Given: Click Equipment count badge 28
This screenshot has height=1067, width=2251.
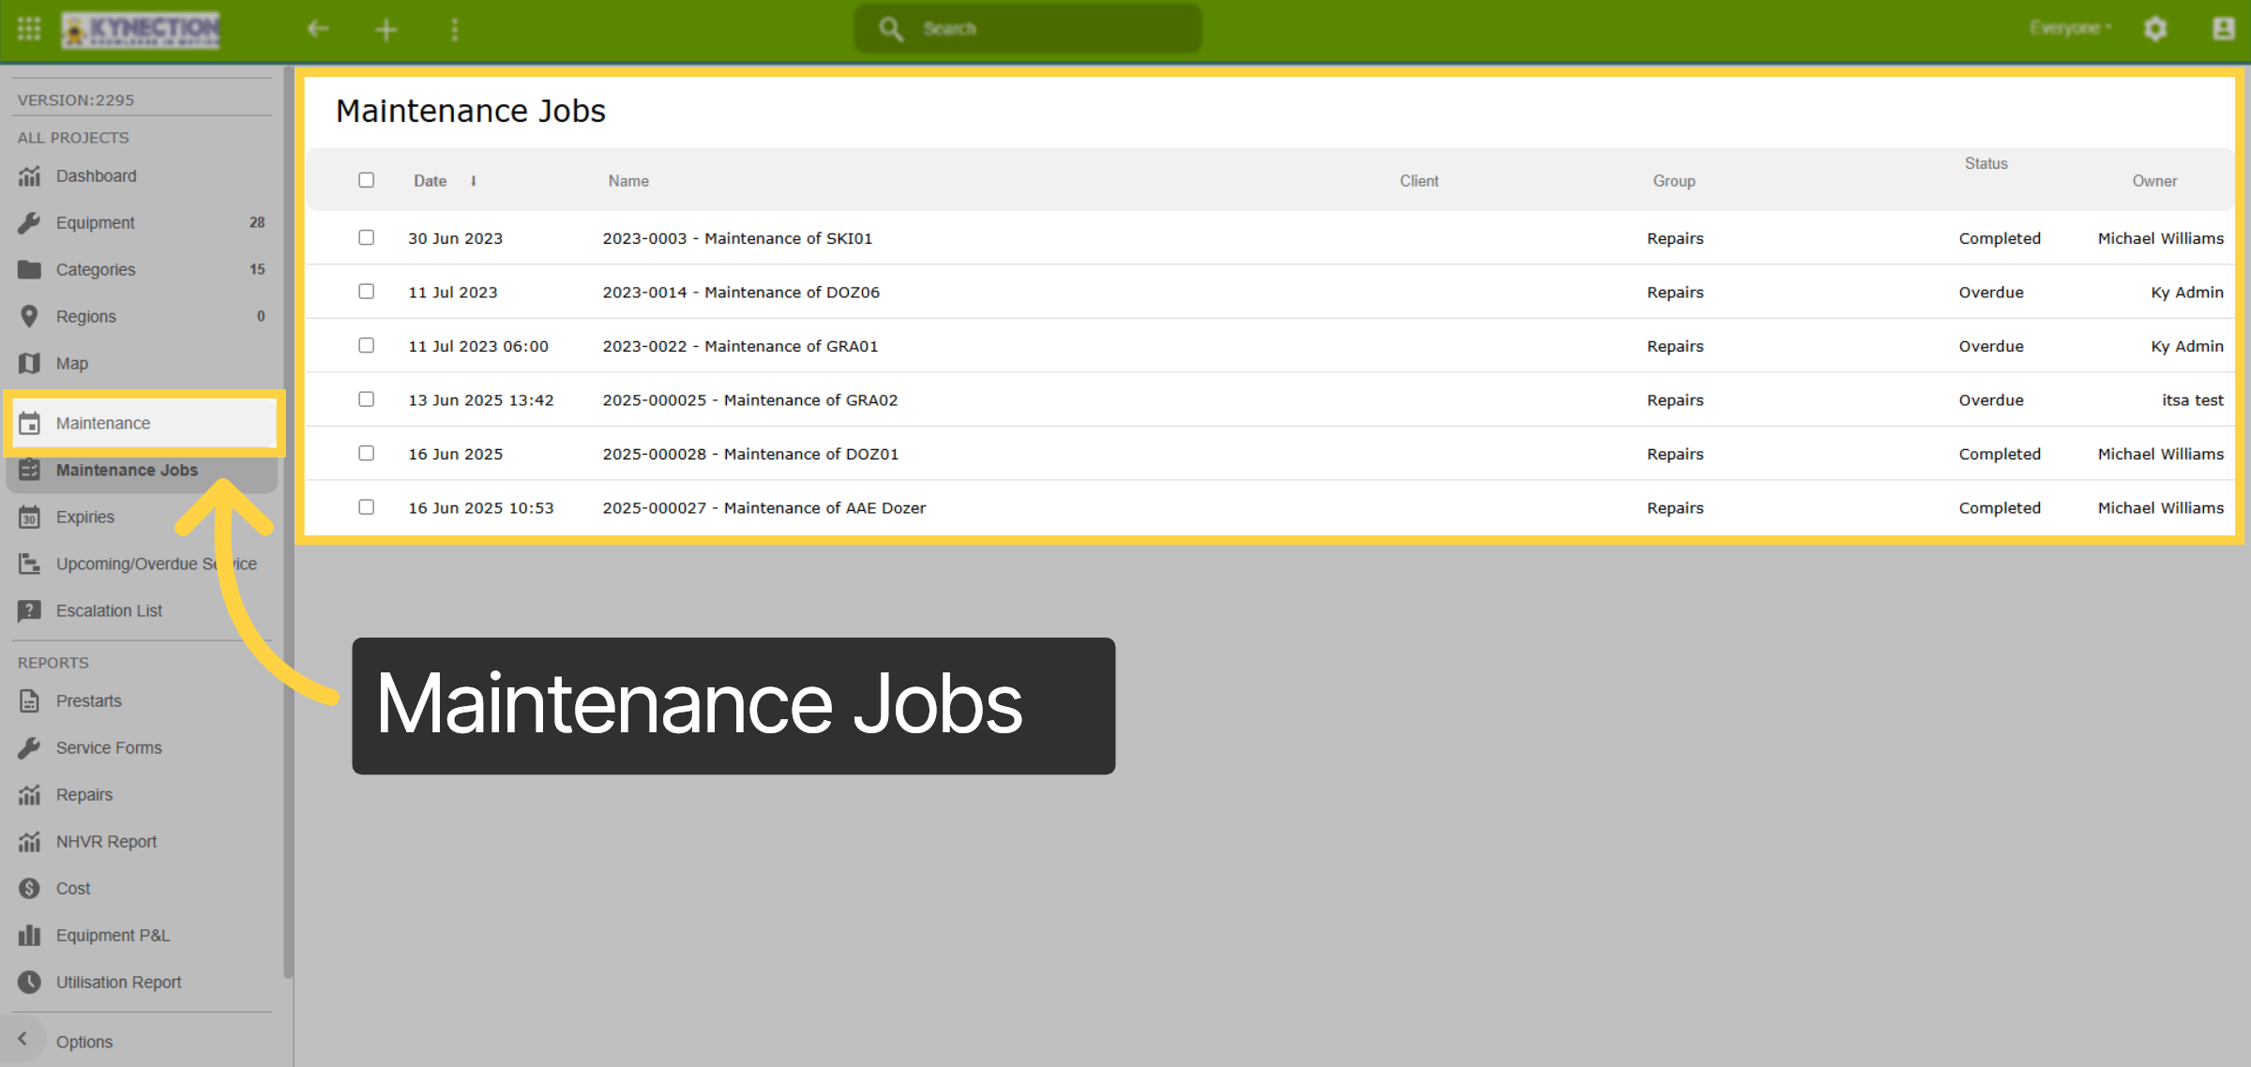Looking at the screenshot, I should 257,223.
